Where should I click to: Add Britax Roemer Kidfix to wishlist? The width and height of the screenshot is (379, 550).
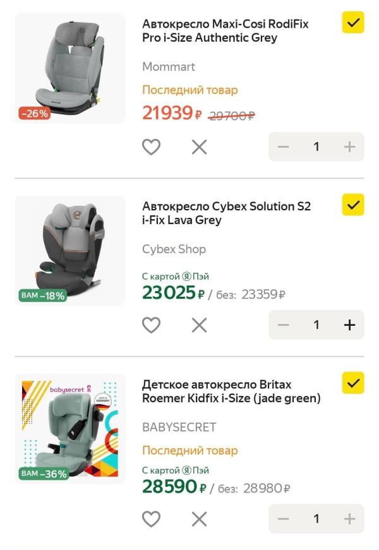click(x=151, y=519)
